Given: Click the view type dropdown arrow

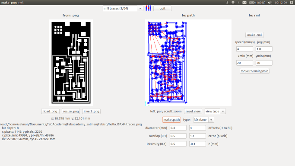Looking at the screenshot, I should pos(223,111).
